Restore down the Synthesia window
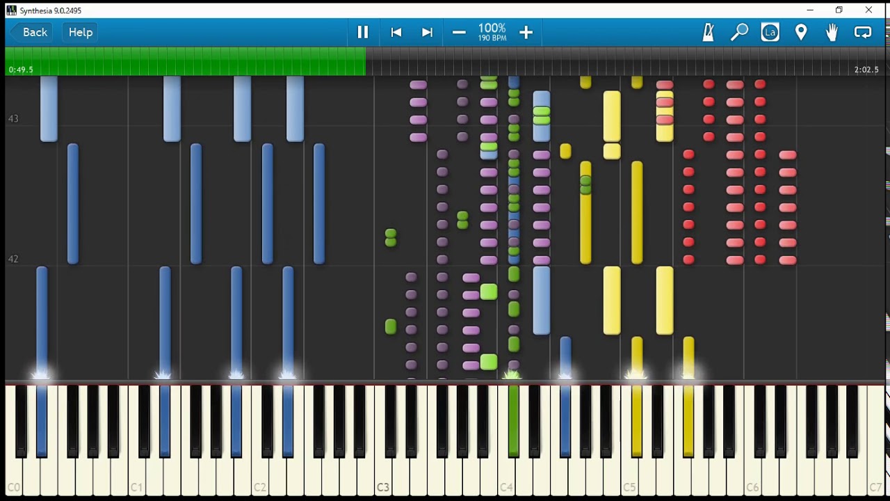This screenshot has height=501, width=890. point(839,10)
